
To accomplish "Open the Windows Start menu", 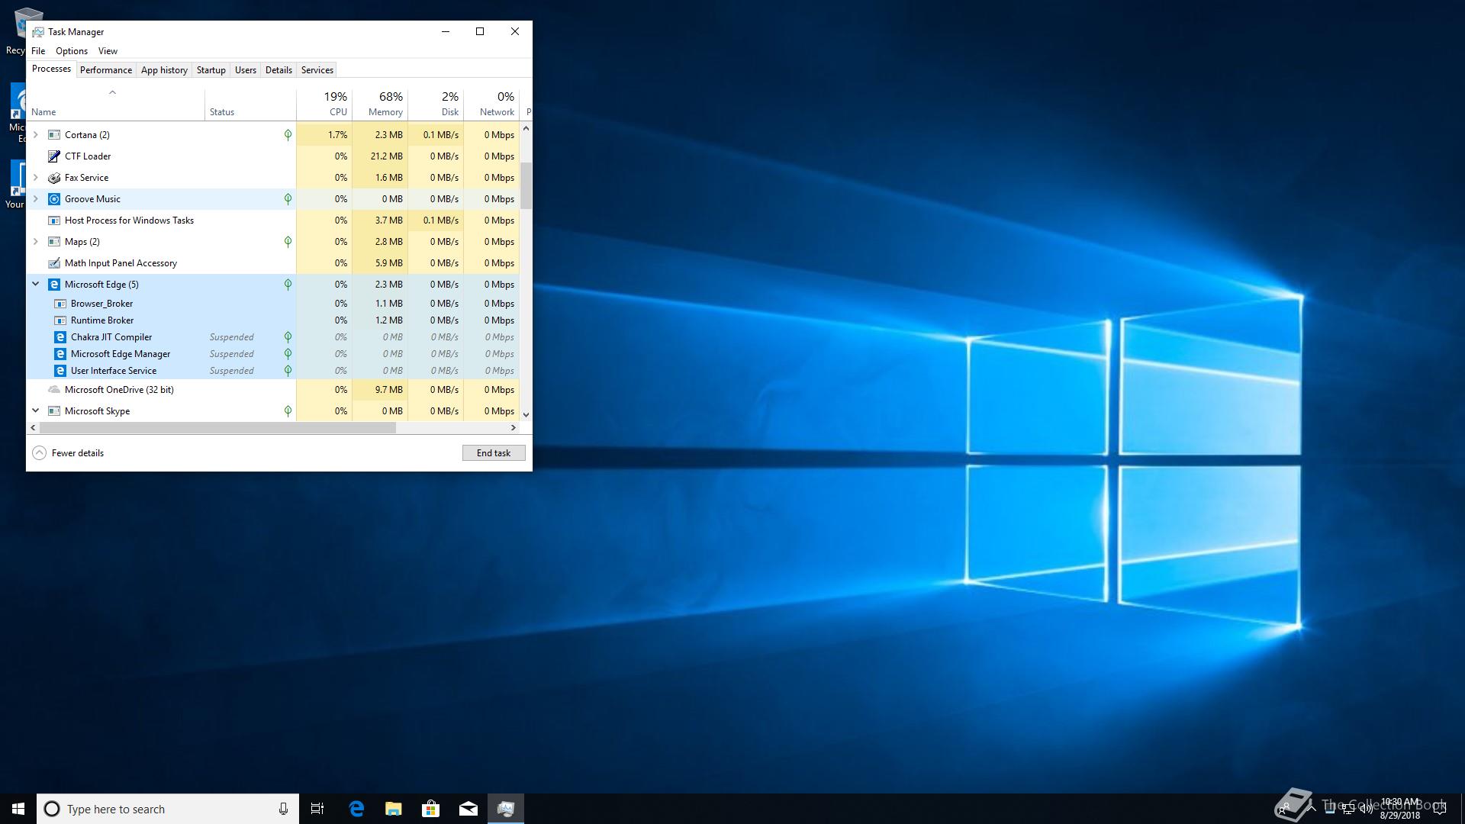I will click(18, 809).
